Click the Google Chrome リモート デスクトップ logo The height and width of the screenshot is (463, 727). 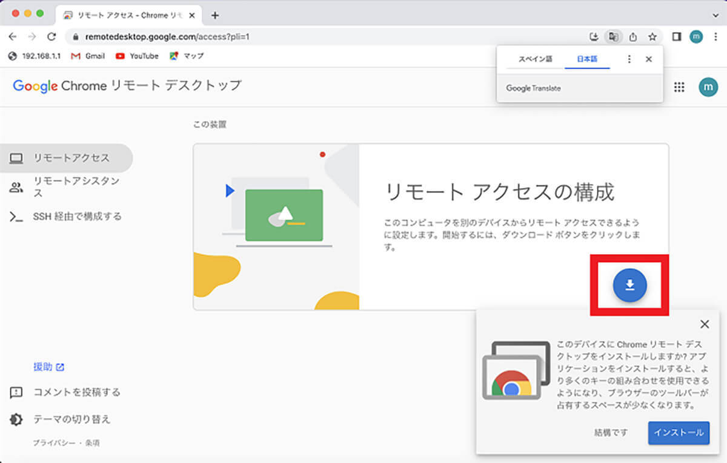click(x=127, y=85)
